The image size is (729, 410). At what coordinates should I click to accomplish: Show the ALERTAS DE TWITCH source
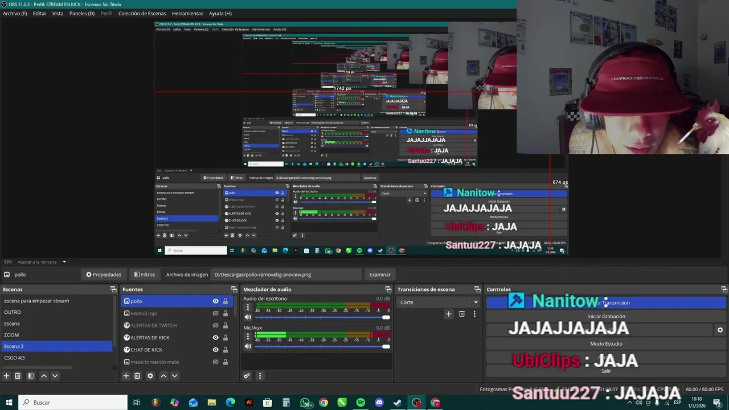click(215, 326)
